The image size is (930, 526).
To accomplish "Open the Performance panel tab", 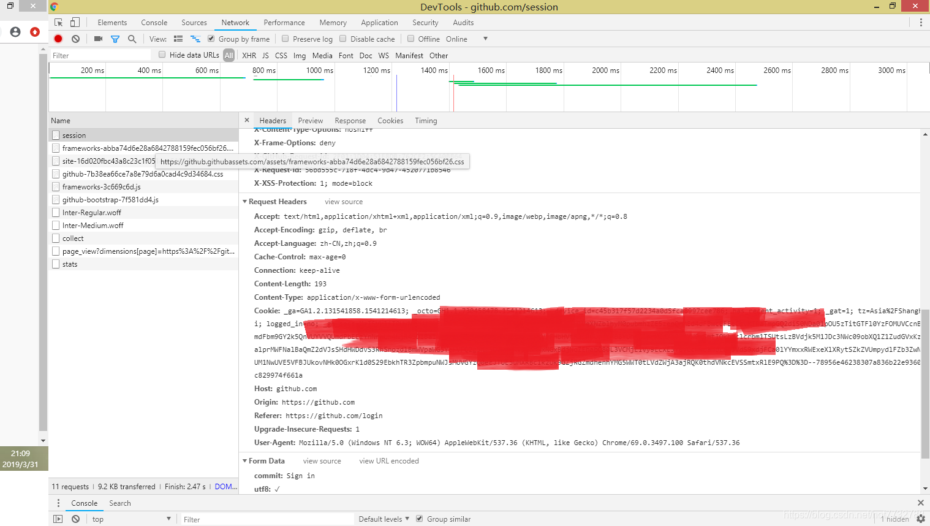I will click(x=284, y=23).
